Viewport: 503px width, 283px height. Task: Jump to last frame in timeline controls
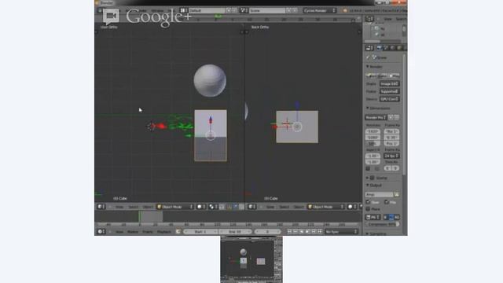[320, 231]
